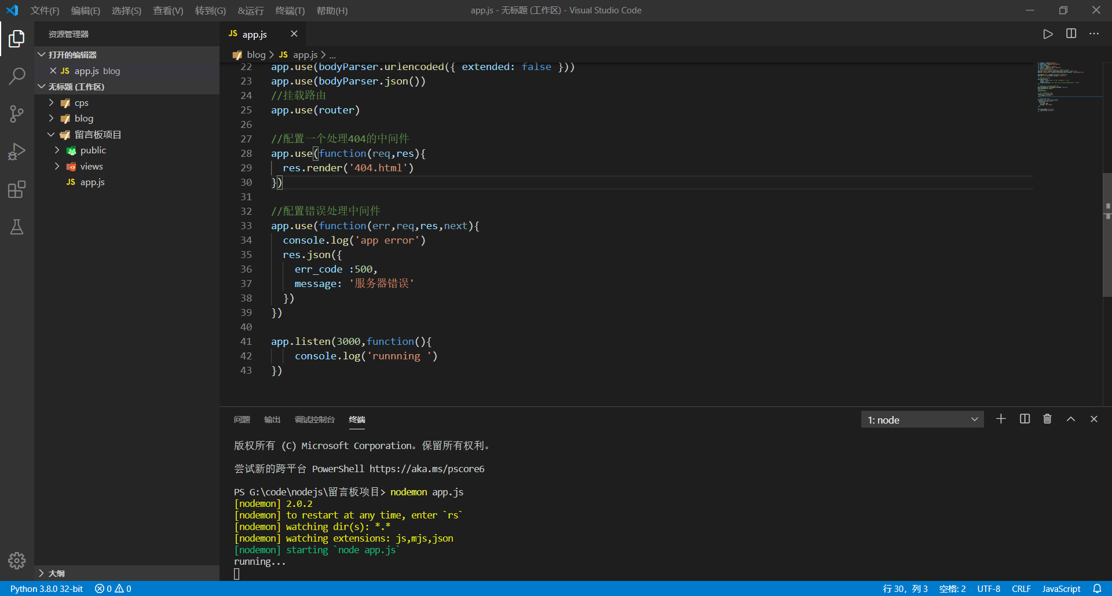Open the Source Control view

click(17, 114)
